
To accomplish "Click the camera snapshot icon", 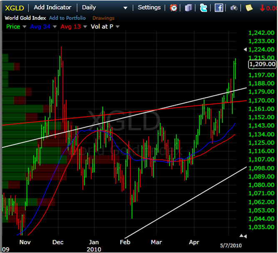I will [x=234, y=7].
